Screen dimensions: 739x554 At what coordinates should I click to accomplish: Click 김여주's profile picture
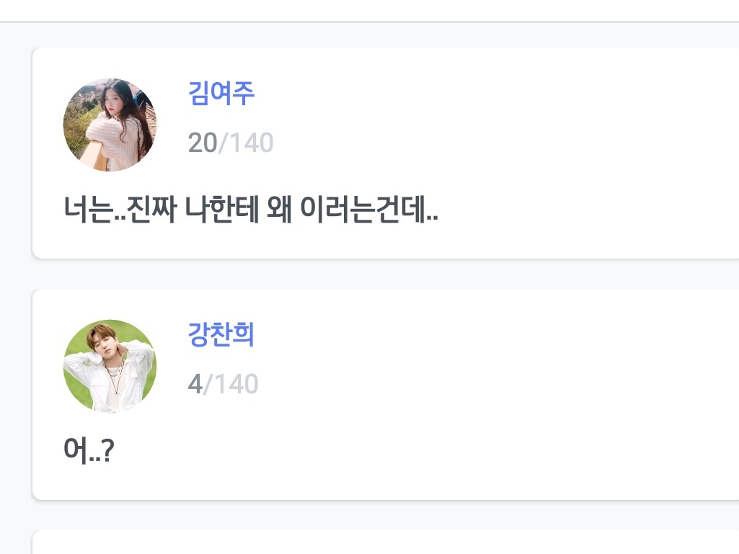110,125
